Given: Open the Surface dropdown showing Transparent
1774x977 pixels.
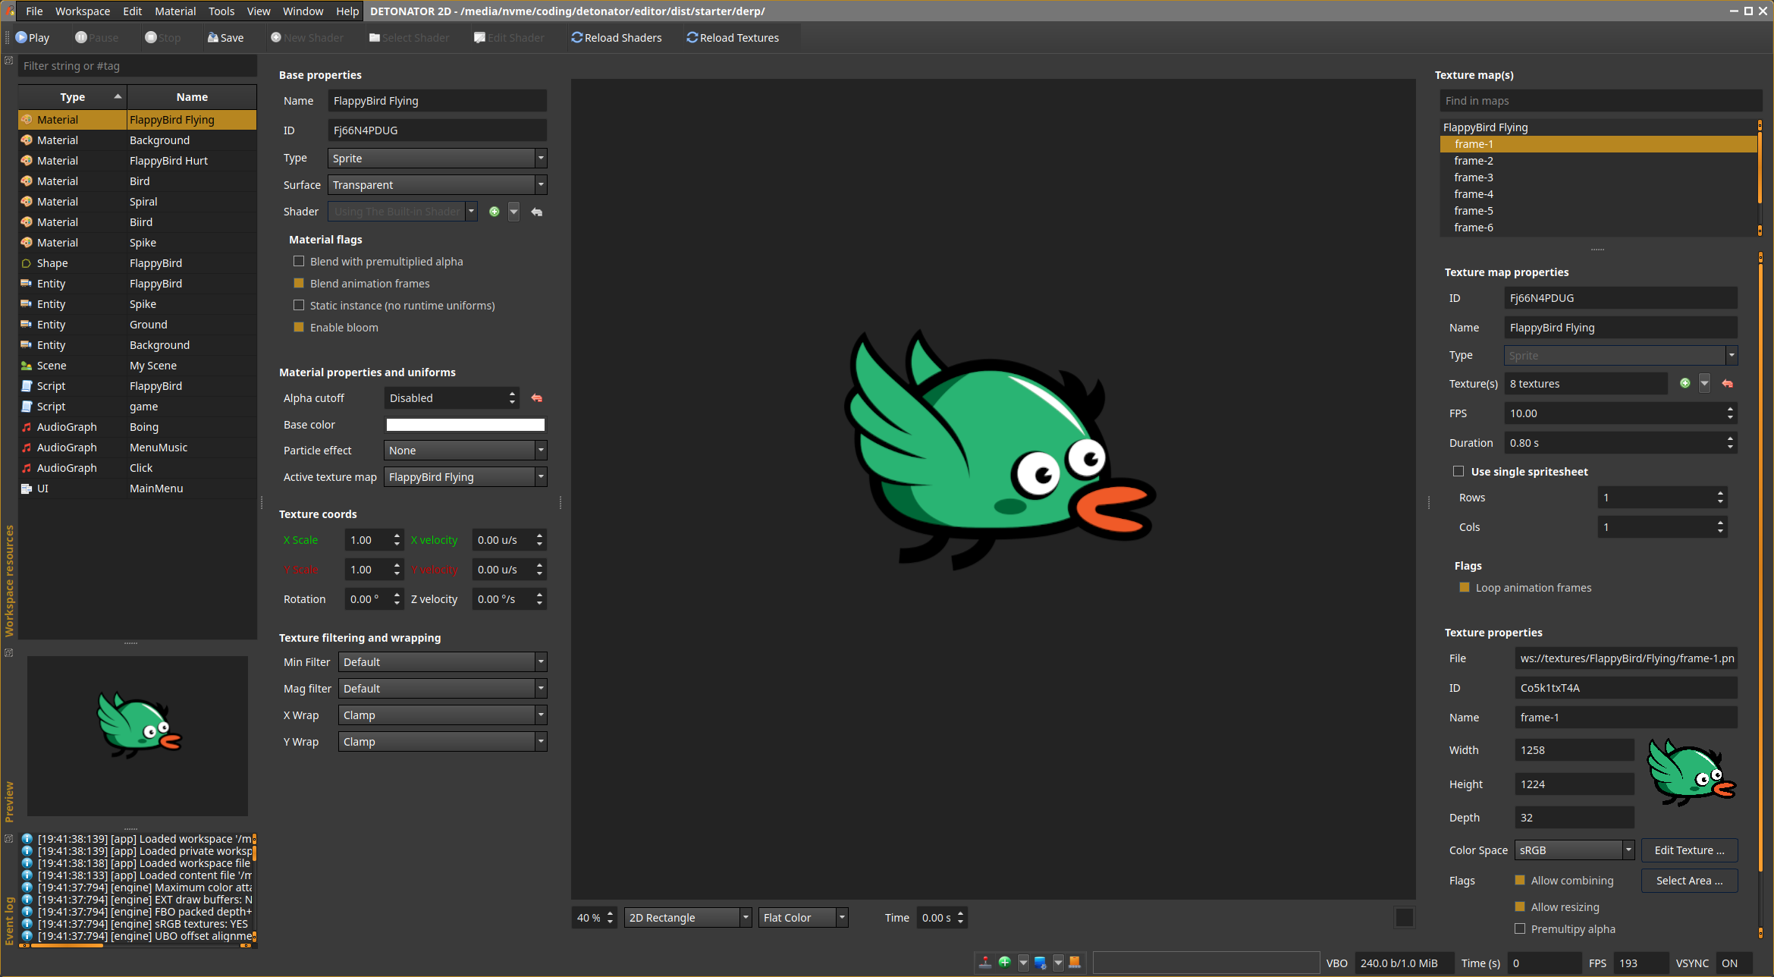Looking at the screenshot, I should (437, 185).
